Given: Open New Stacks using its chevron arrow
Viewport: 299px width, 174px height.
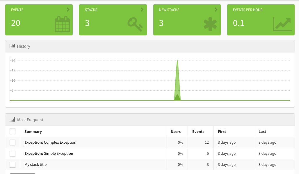Looking at the screenshot, I should 216,9.
